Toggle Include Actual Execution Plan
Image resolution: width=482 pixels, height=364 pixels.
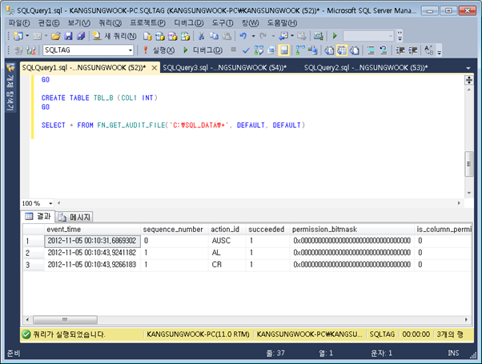pyautogui.click(x=300, y=50)
